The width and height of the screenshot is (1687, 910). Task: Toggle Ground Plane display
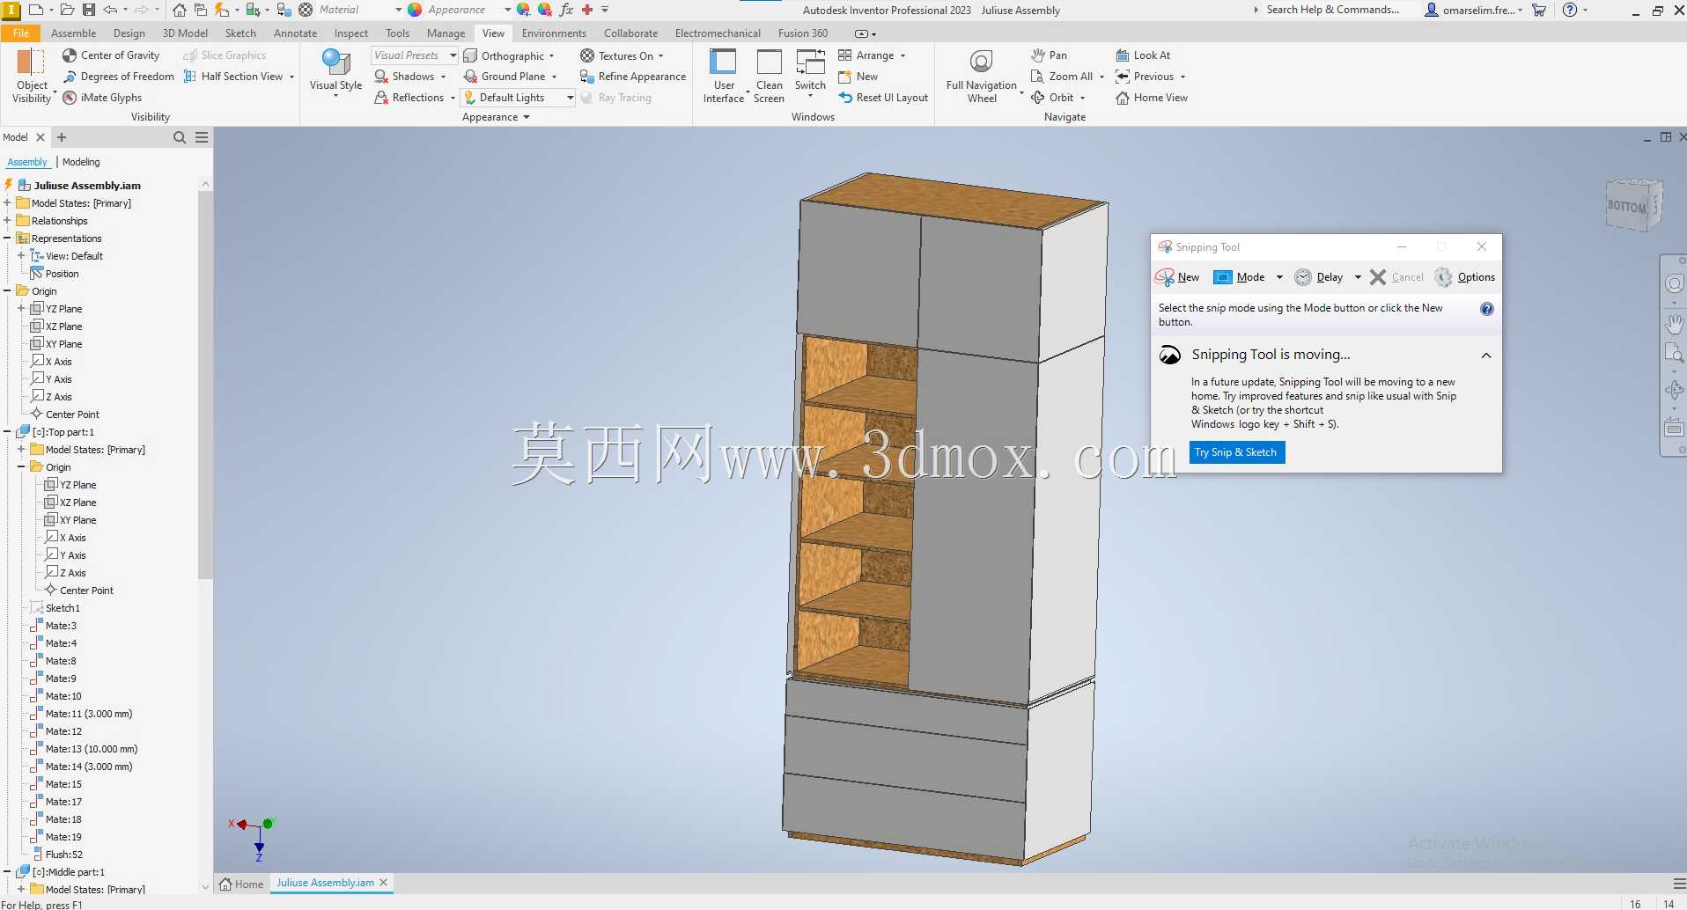pos(511,77)
